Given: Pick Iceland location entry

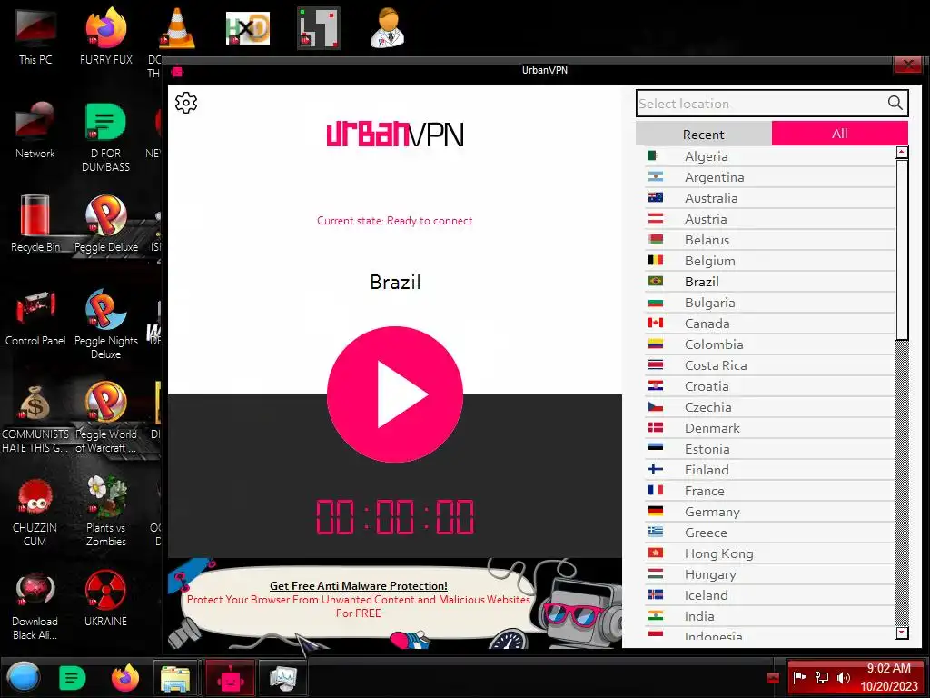Looking at the screenshot, I should (770, 594).
